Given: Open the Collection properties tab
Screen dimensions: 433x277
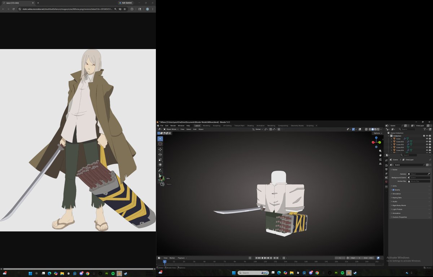Looking at the screenshot, I should [x=386, y=186].
